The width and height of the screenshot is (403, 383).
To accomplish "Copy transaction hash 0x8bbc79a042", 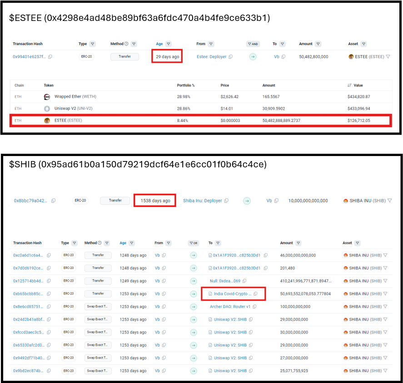I will click(x=53, y=201).
